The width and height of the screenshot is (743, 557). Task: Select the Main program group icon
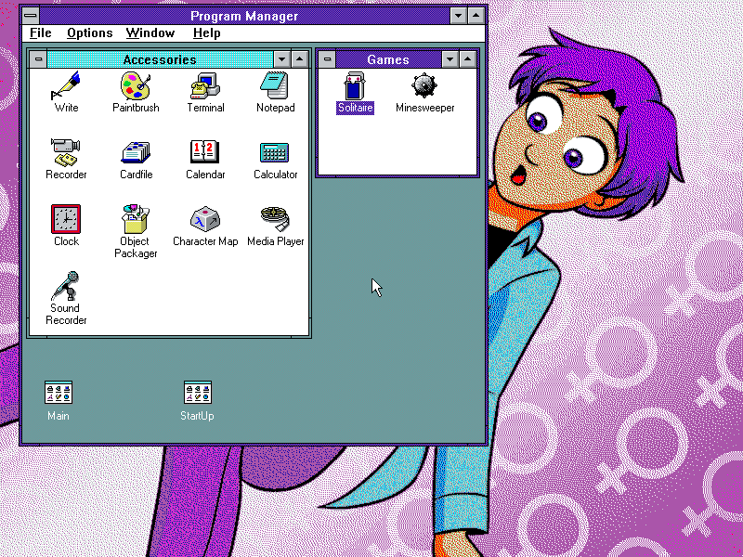pos(59,393)
